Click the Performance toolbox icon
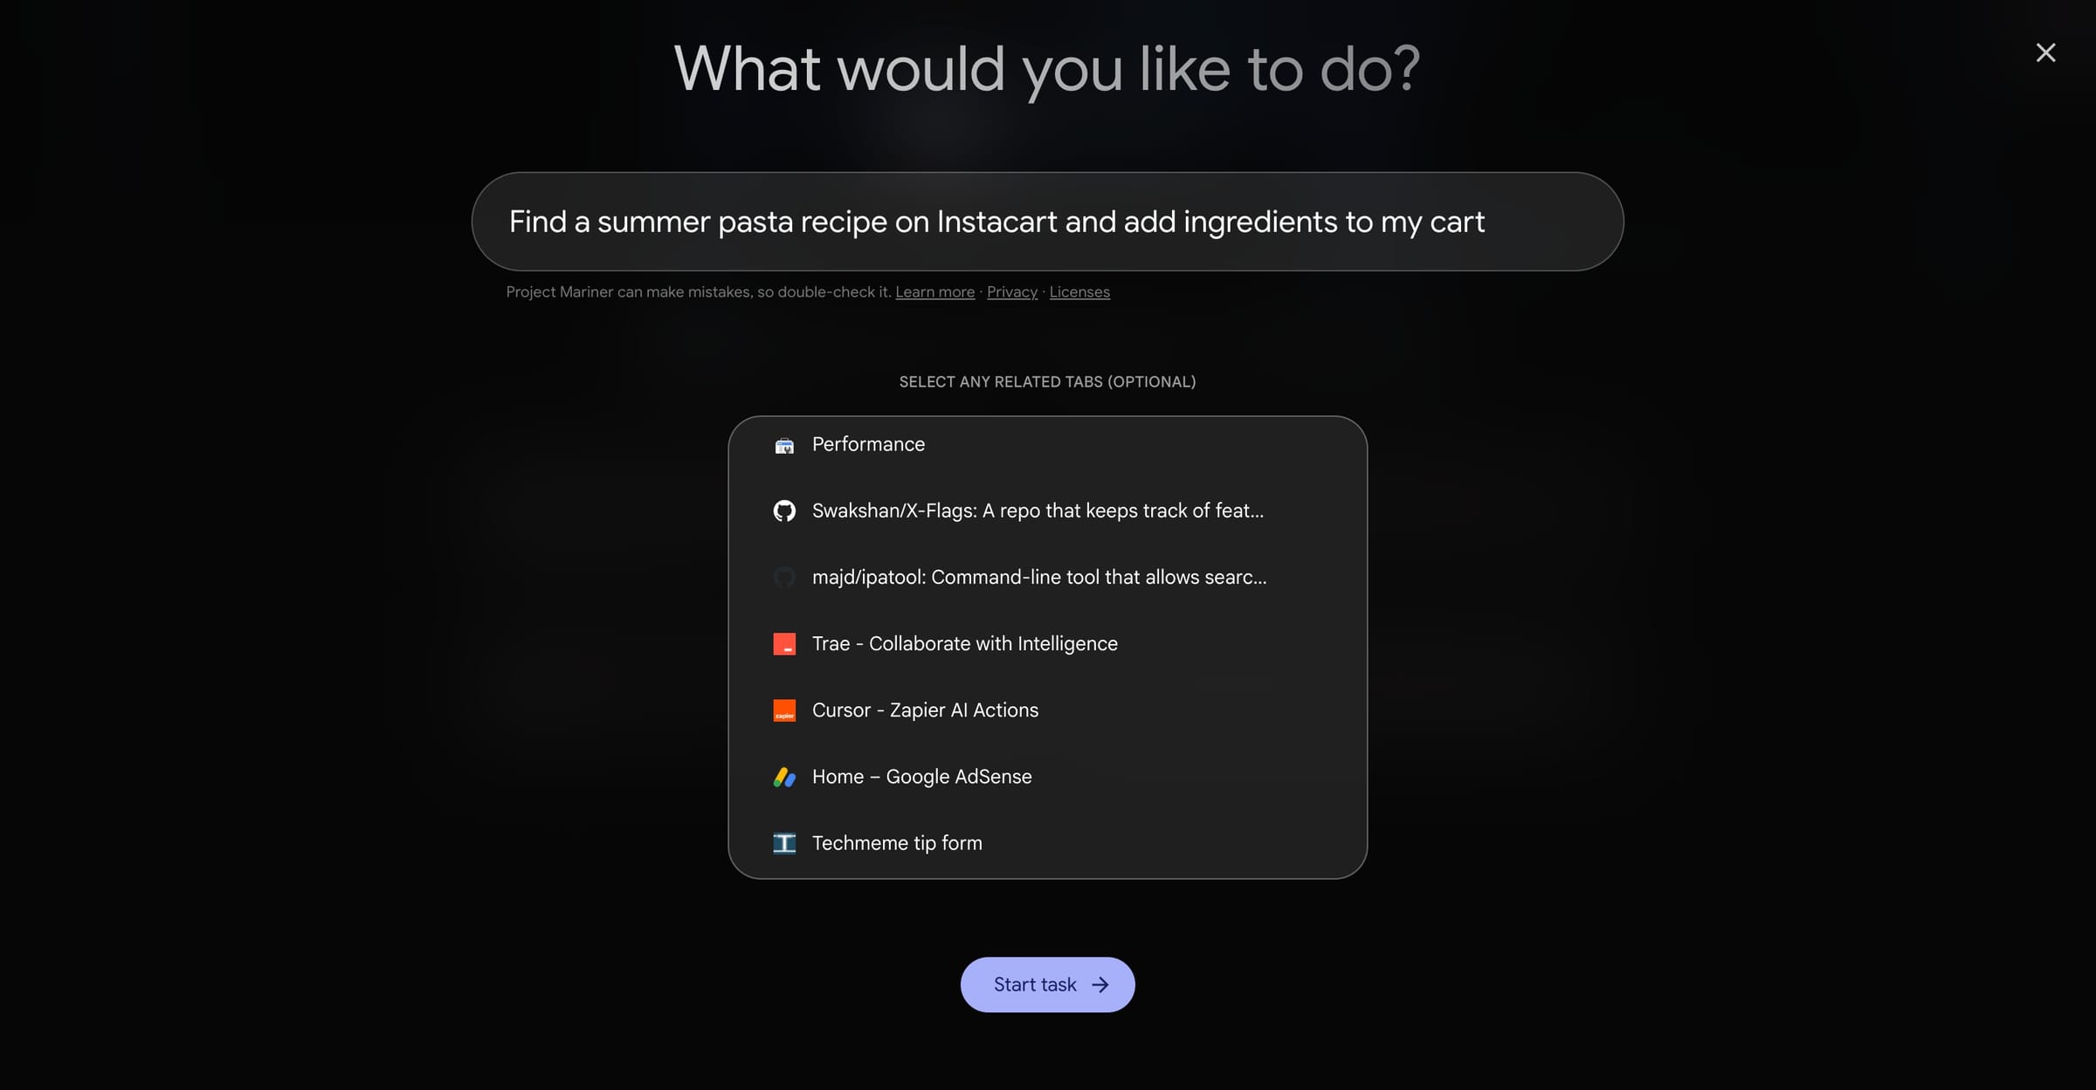 (784, 445)
